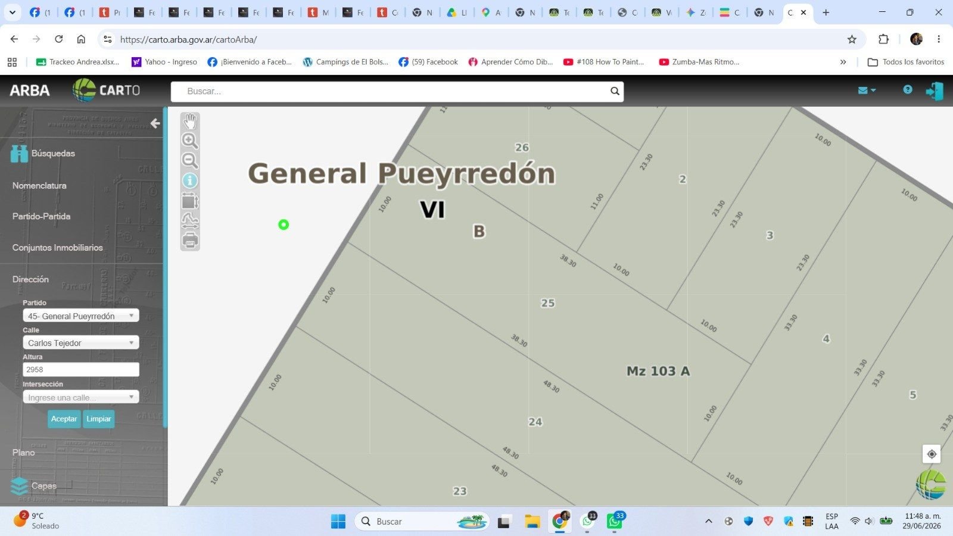Open the Capas section
This screenshot has width=953, height=536.
click(x=44, y=486)
